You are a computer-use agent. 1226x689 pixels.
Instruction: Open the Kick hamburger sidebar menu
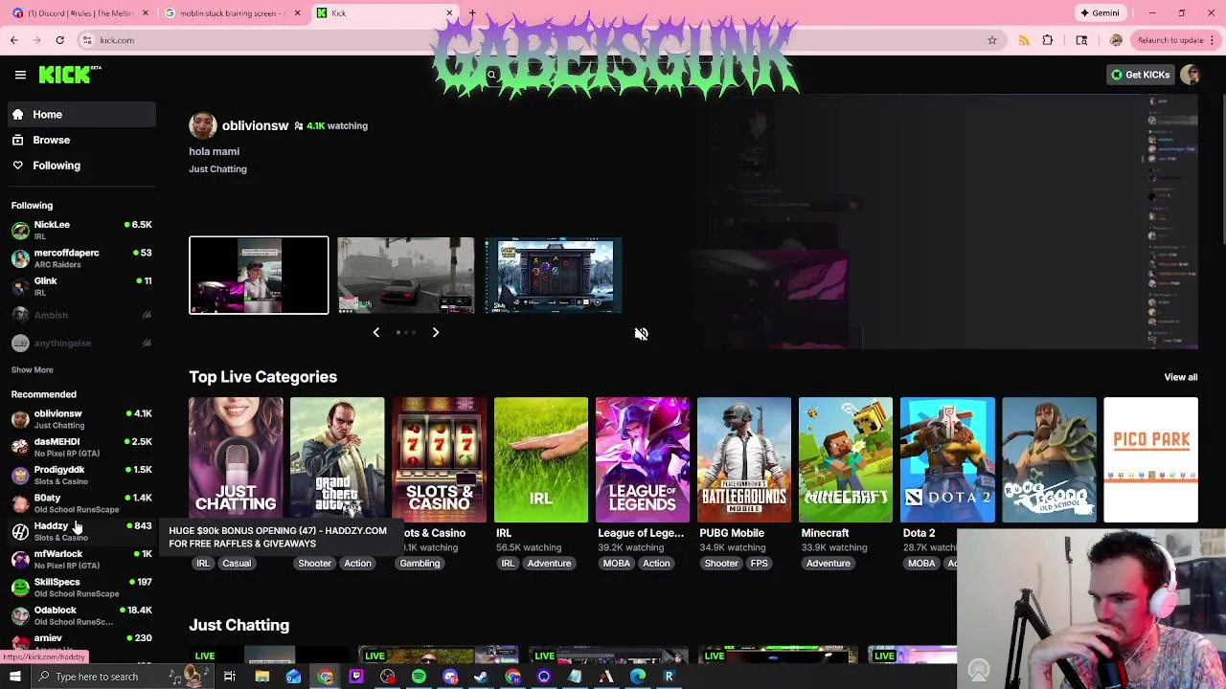(20, 75)
